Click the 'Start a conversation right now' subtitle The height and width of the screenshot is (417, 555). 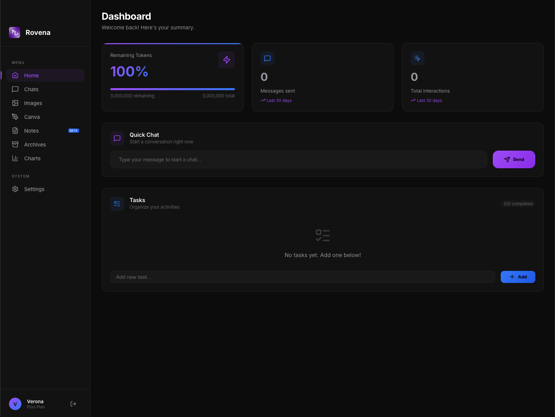tap(161, 142)
